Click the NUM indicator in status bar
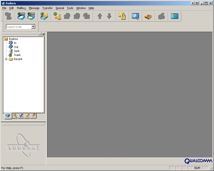 pyautogui.click(x=197, y=168)
